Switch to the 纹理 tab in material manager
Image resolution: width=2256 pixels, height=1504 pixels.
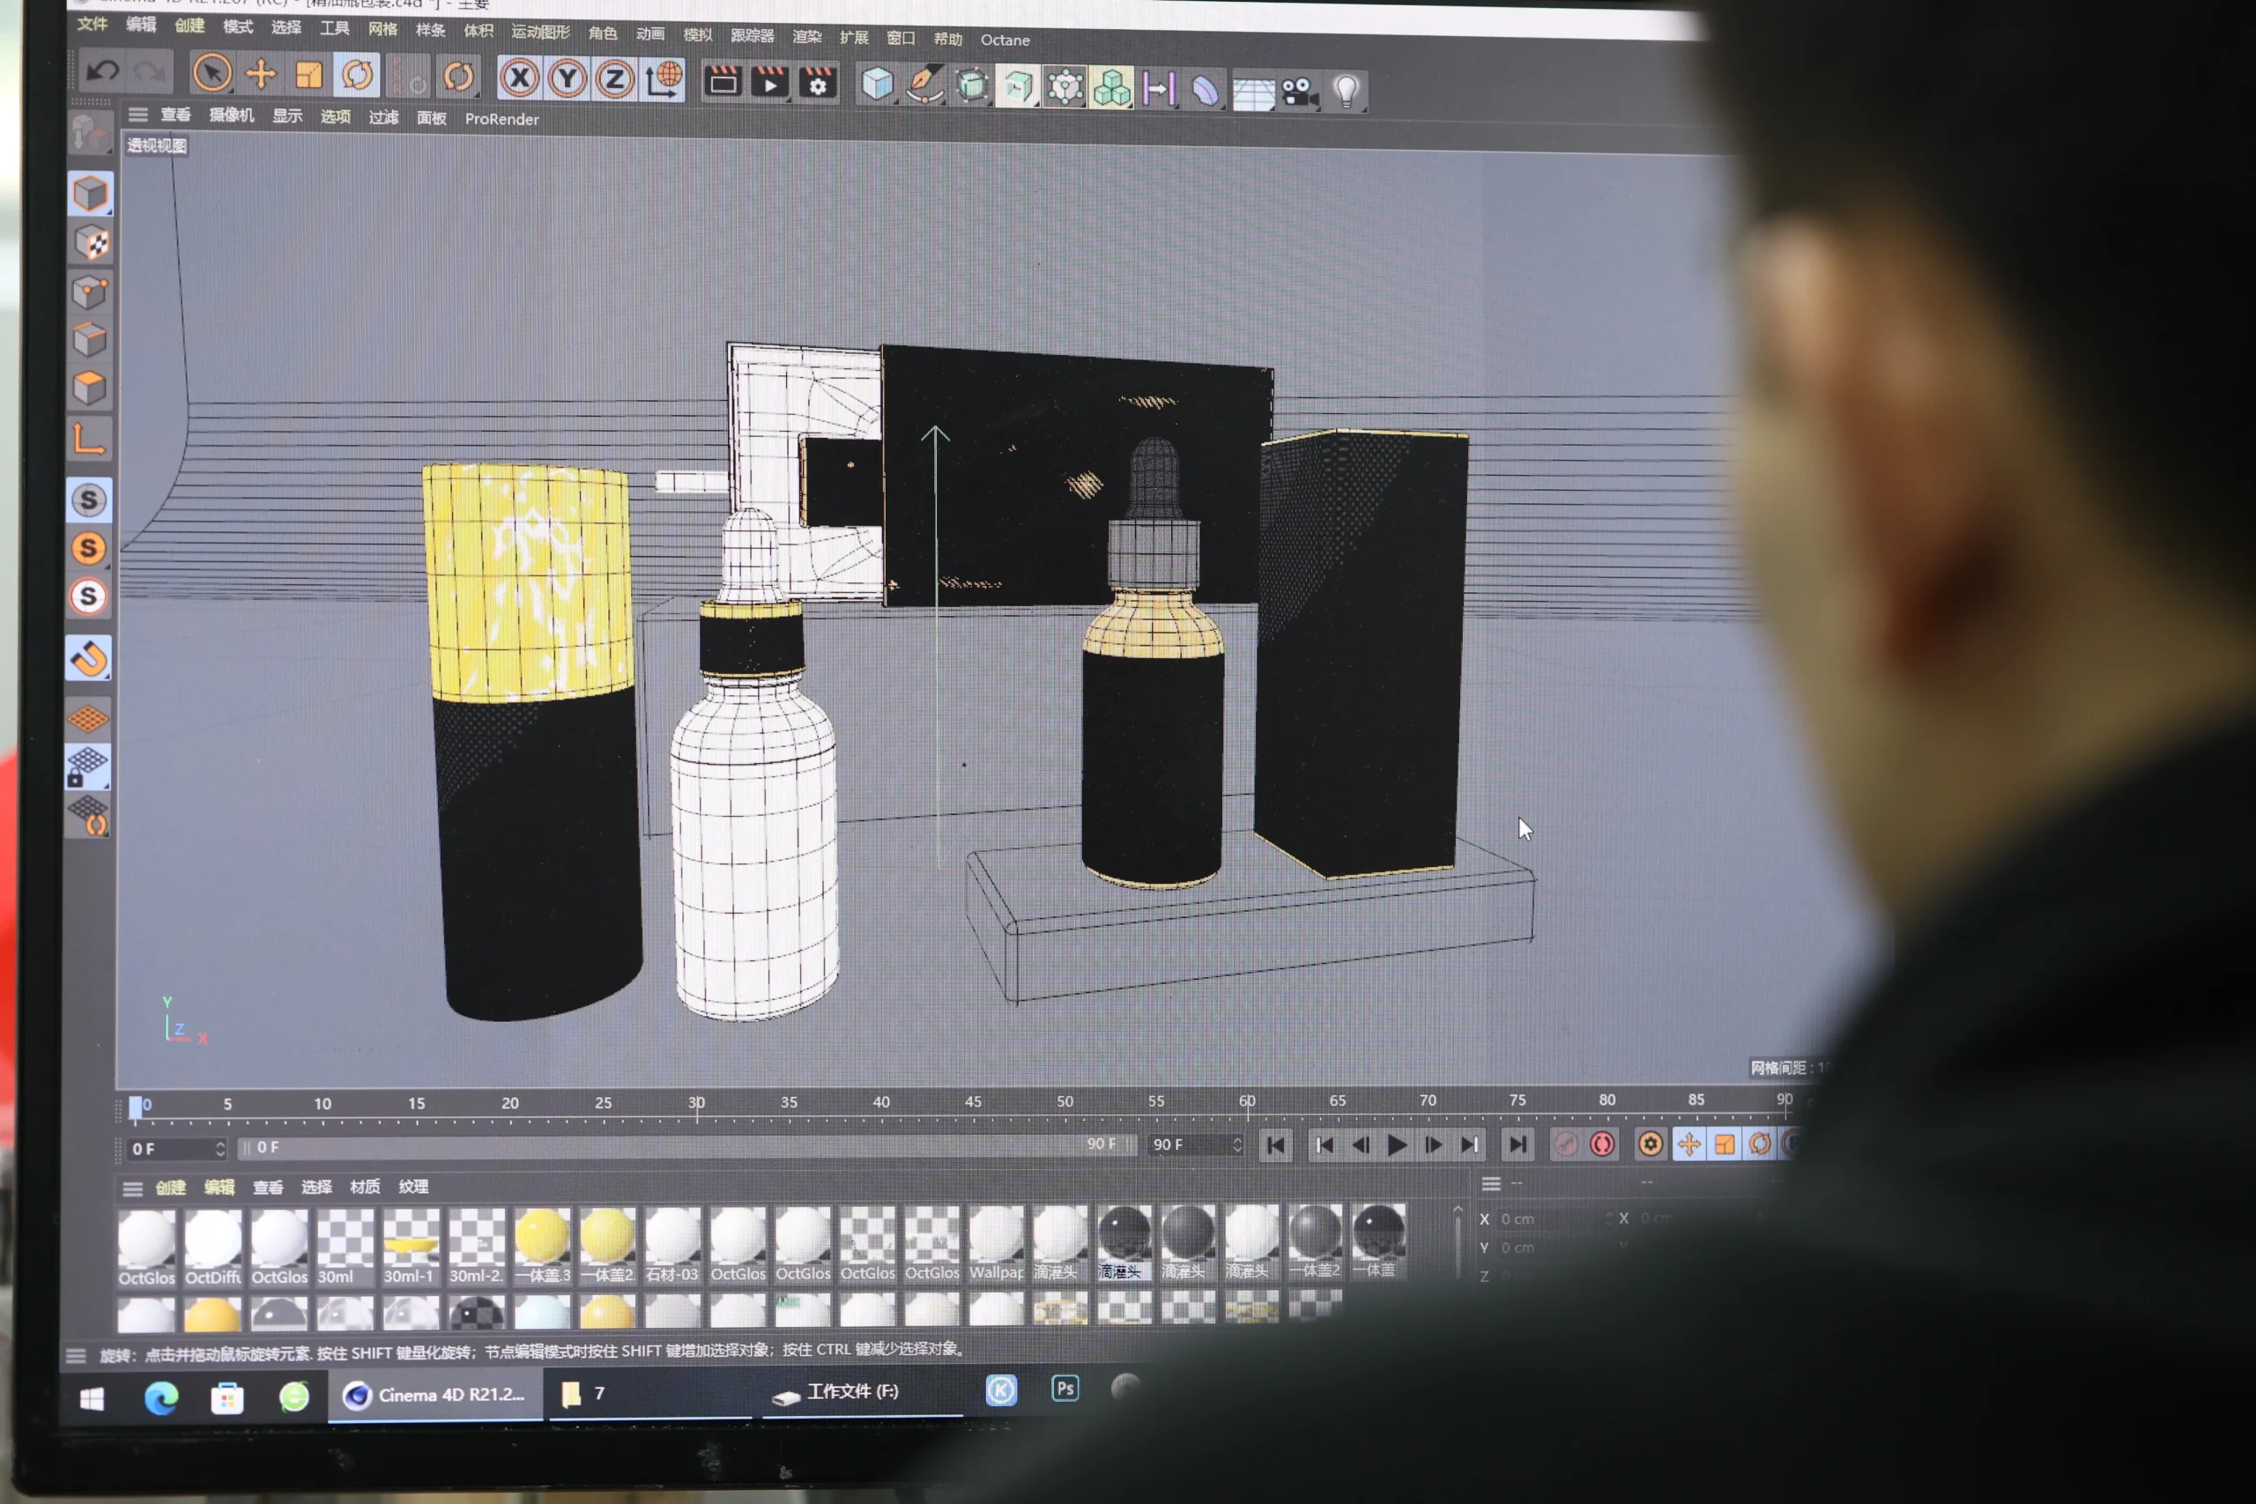tap(412, 1187)
